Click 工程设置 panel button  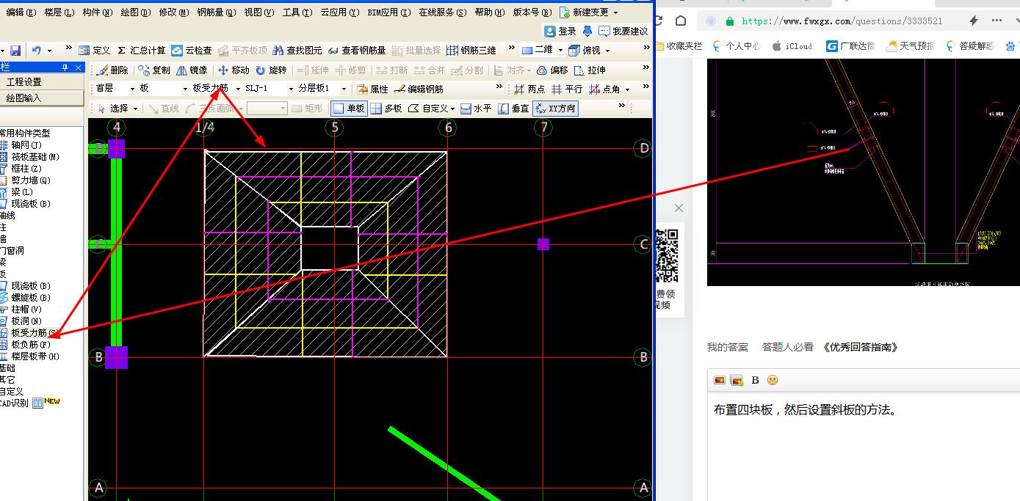24,82
